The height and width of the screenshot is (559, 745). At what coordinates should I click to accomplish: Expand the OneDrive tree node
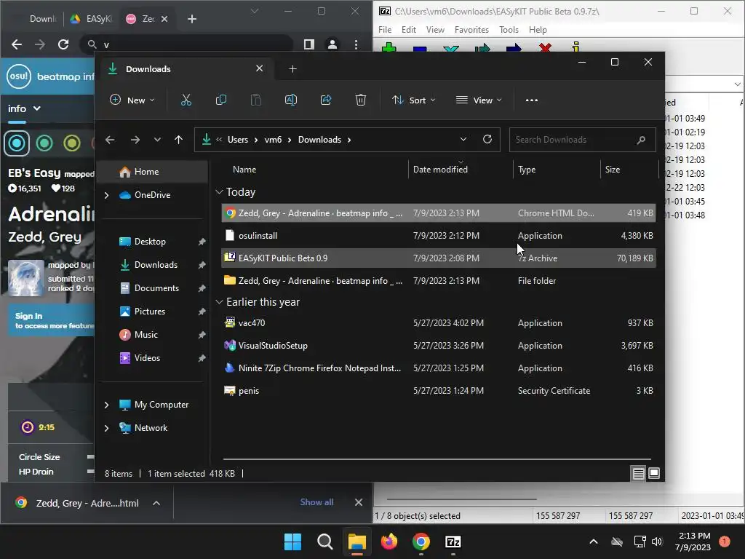pyautogui.click(x=106, y=195)
